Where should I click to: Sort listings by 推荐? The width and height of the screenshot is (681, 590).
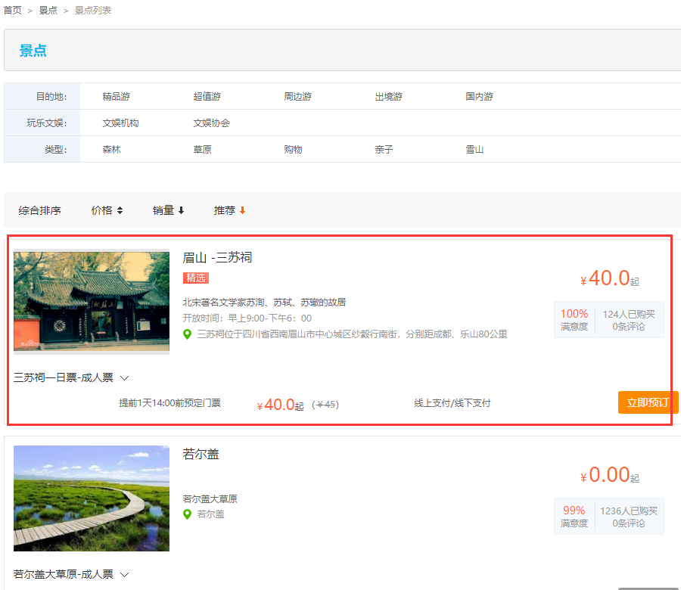pos(229,210)
